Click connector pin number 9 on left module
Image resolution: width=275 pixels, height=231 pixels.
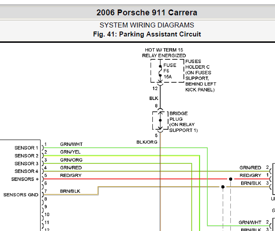46,207
